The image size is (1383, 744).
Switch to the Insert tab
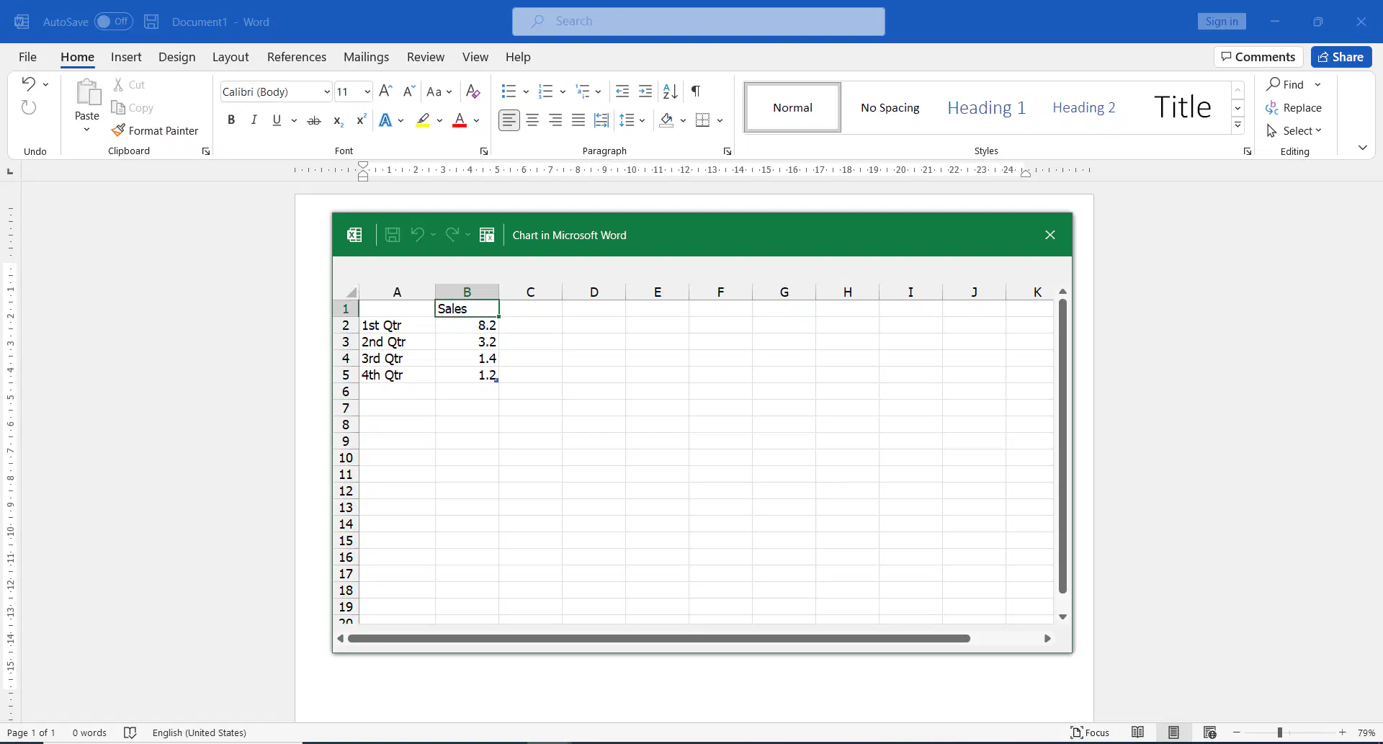point(126,57)
